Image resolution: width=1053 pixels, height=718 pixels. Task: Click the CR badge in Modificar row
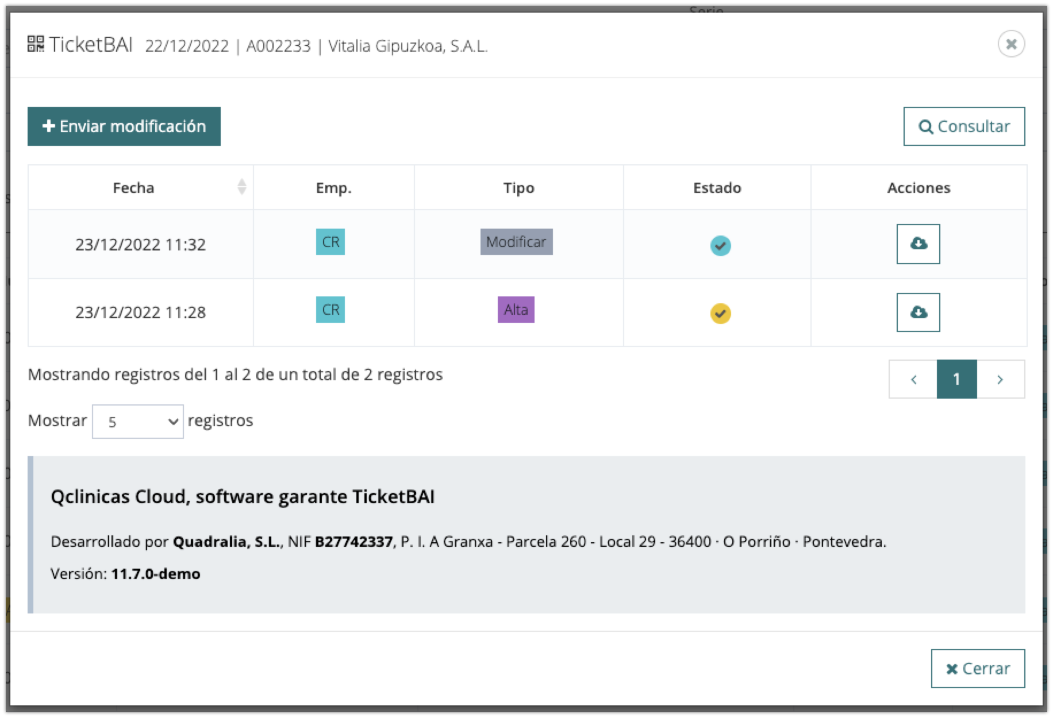pos(330,242)
